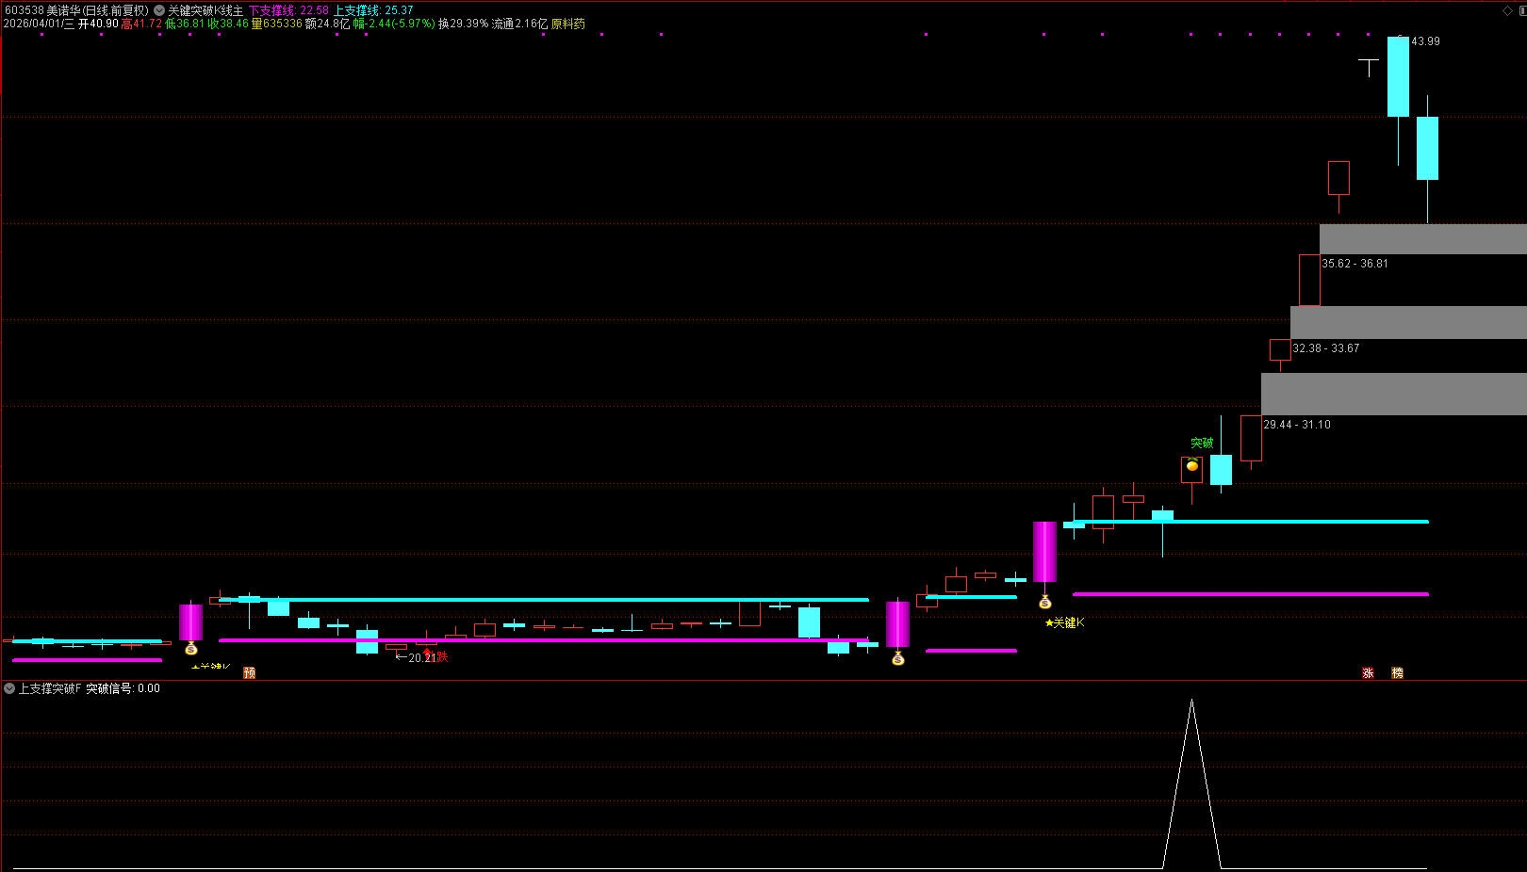Click the 突破信号: 0.00 readout
This screenshot has height=872, width=1527.
[x=123, y=688]
